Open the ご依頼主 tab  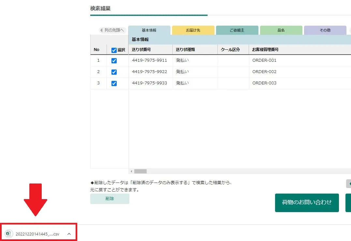click(x=237, y=30)
